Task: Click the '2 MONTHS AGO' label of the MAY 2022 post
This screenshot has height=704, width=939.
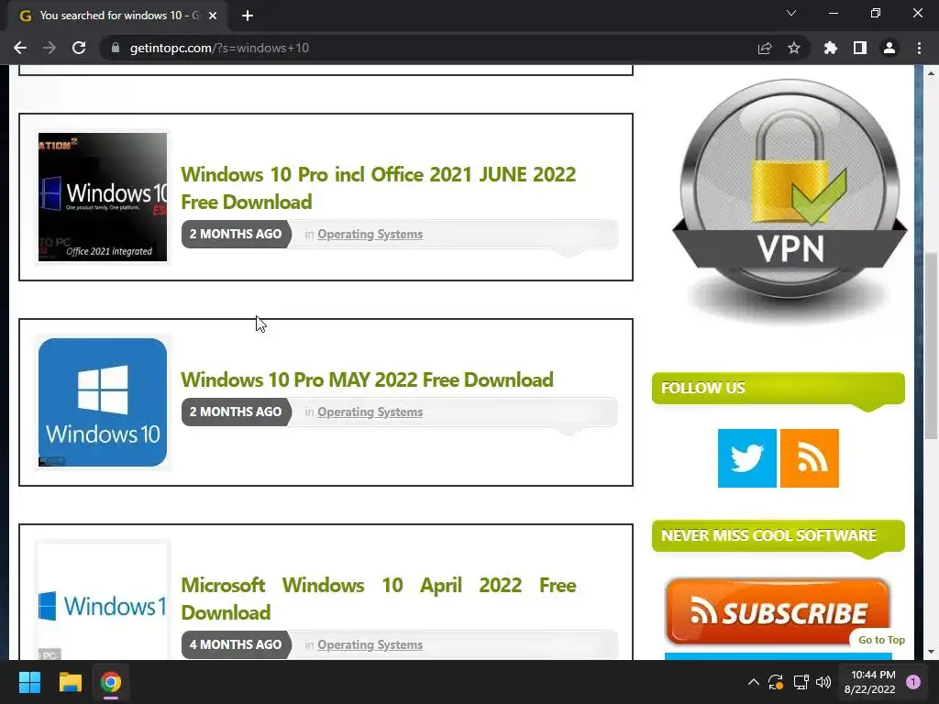Action: click(236, 412)
